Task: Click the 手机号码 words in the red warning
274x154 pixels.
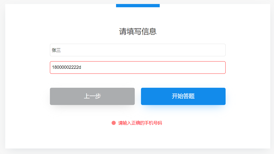Action: (x=153, y=123)
